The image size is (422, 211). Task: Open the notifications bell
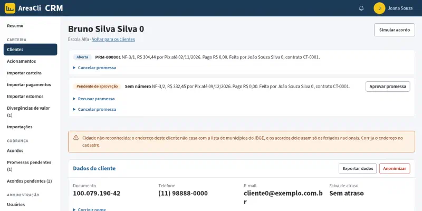pos(361,8)
